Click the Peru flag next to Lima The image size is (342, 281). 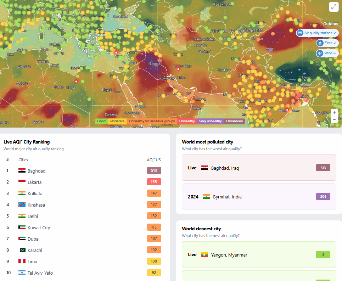(22, 262)
